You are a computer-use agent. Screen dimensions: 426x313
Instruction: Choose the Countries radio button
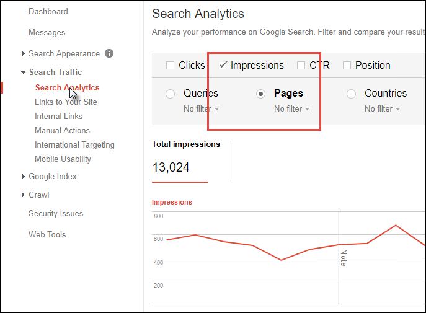352,94
